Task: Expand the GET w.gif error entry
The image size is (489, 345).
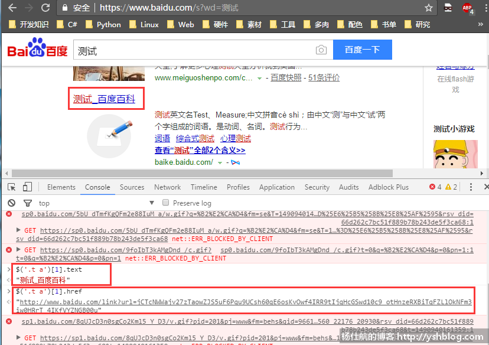Action: pos(18,230)
